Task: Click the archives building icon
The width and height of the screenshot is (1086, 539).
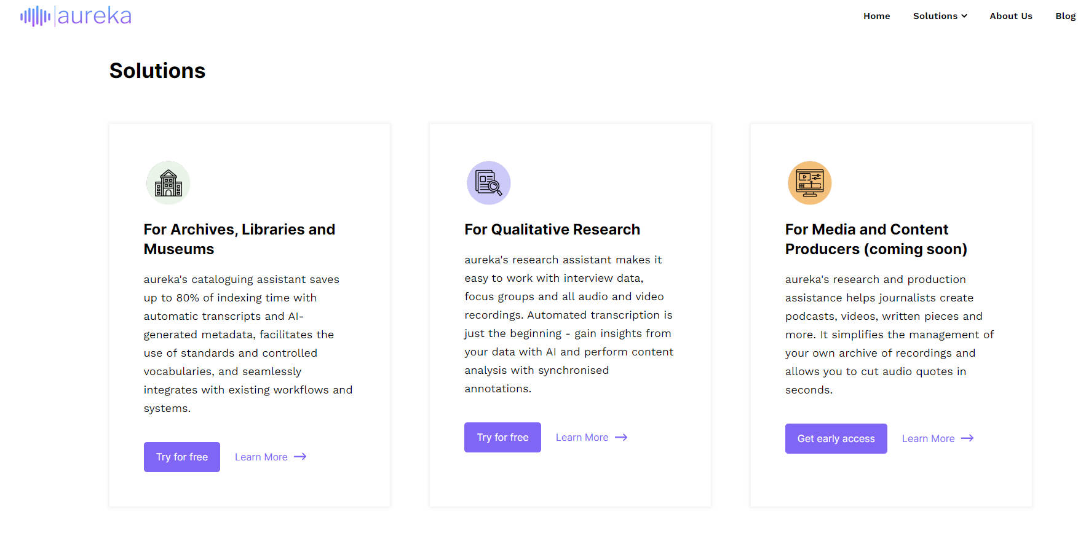Action: point(168,183)
